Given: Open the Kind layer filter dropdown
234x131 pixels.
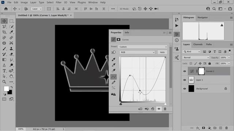Looking at the screenshot, I should [x=192, y=52].
